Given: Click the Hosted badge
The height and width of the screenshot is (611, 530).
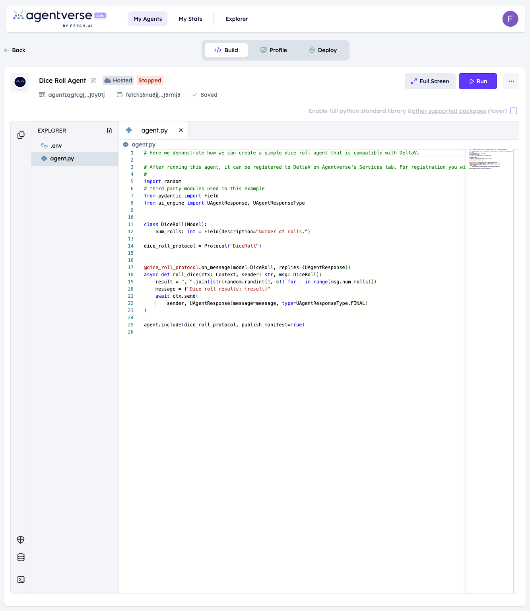Looking at the screenshot, I should [x=118, y=80].
